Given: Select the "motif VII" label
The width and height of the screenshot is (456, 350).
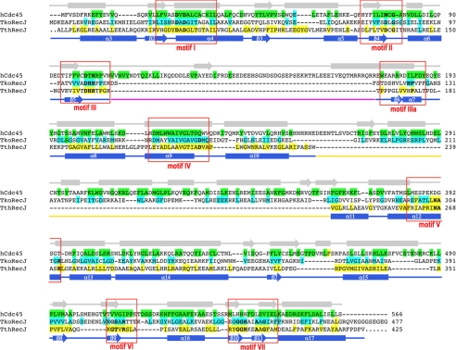Looking at the screenshot, I should [253, 347].
